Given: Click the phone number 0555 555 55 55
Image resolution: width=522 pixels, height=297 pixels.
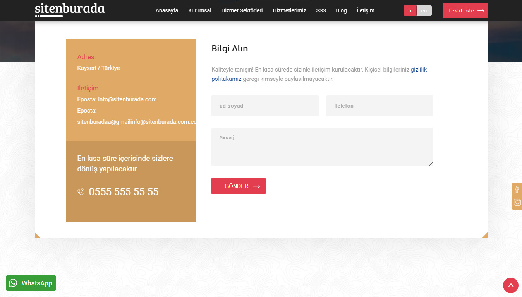Looking at the screenshot, I should pos(124,192).
